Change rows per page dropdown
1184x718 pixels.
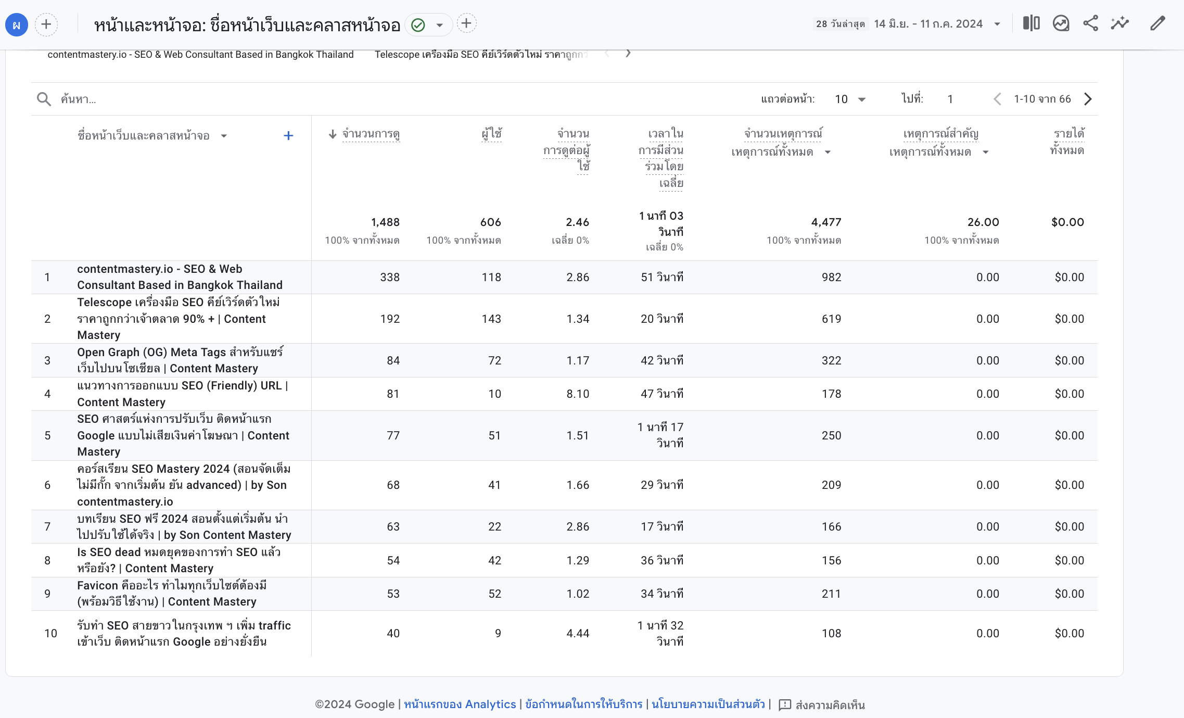pyautogui.click(x=850, y=99)
